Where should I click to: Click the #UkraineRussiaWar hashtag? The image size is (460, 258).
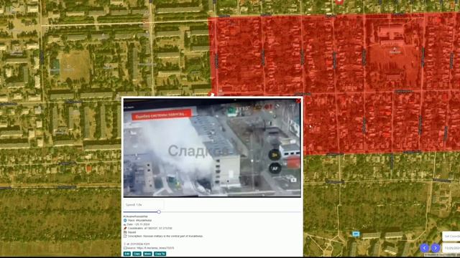point(136,216)
